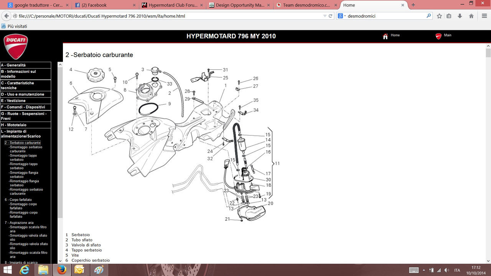Click the Ducati shield logo
The image size is (491, 276).
[x=16, y=46]
